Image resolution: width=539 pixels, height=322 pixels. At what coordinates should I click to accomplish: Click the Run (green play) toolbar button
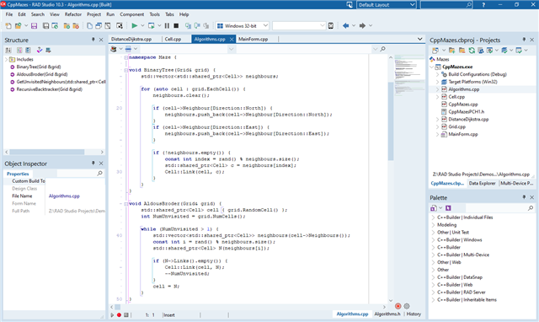click(x=135, y=25)
